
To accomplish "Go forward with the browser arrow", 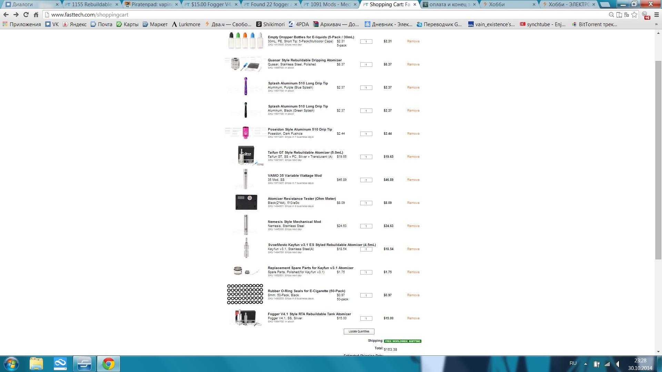I will point(16,15).
